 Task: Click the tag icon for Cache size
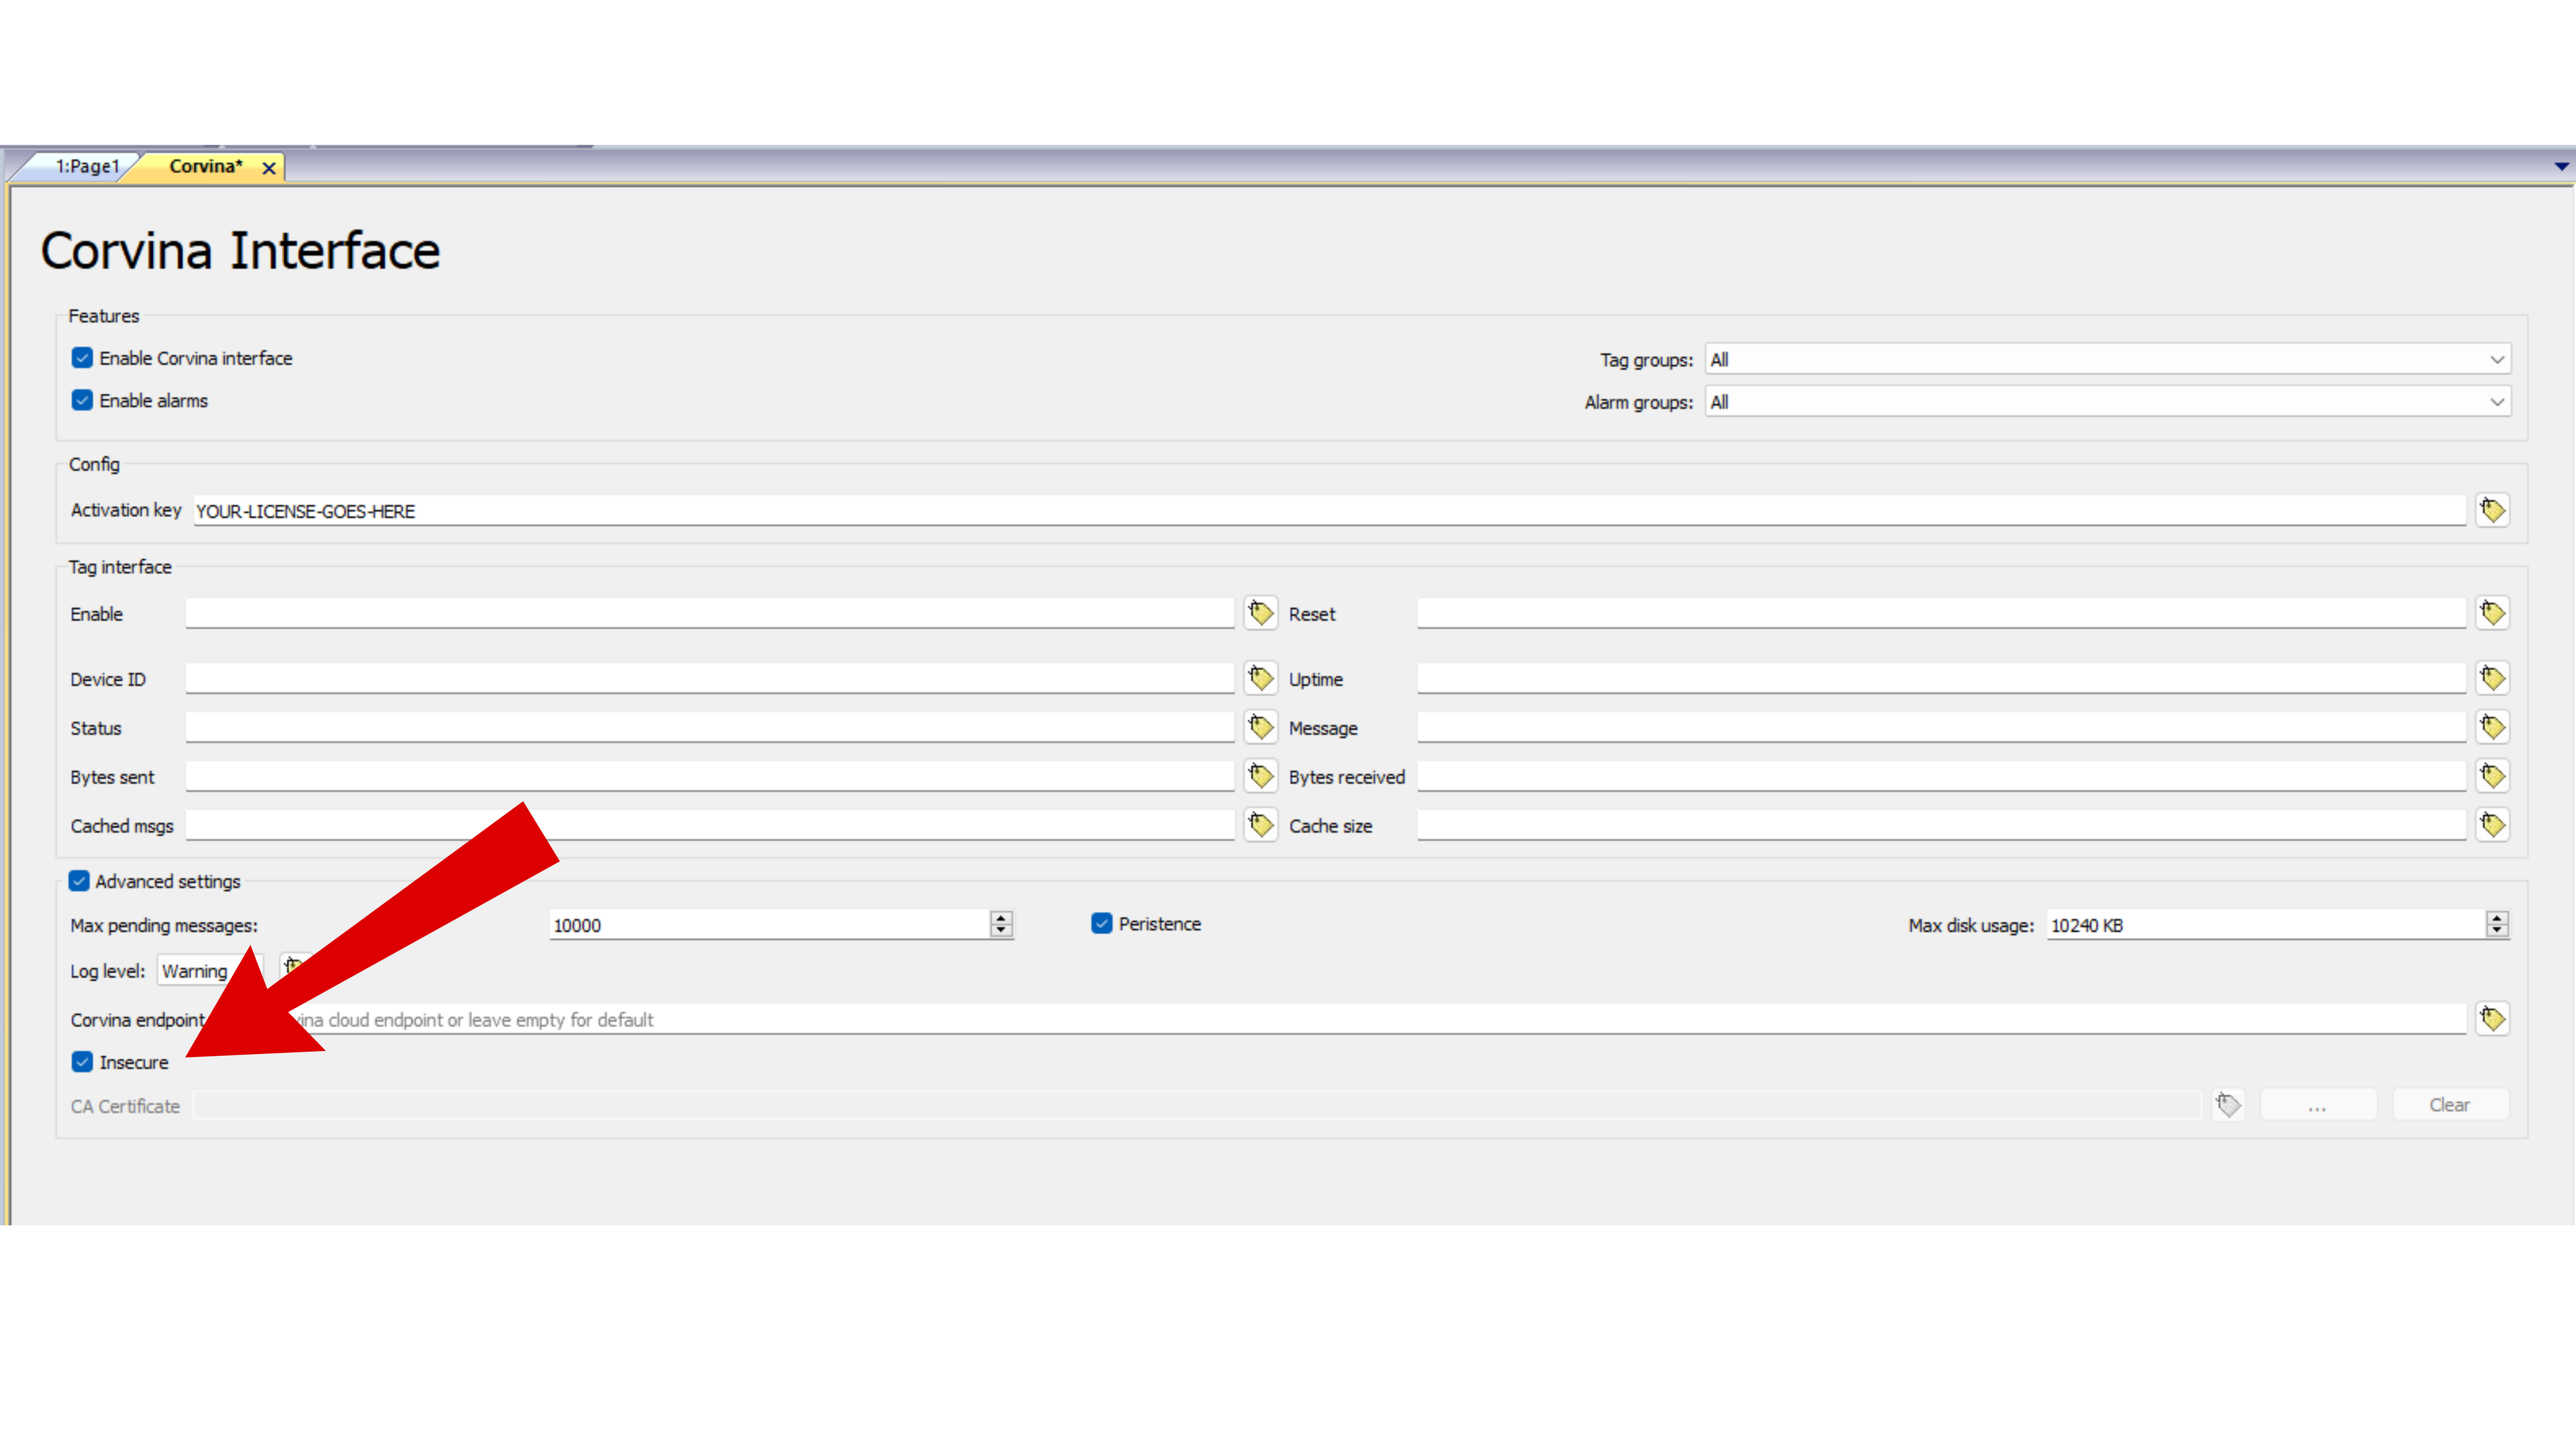click(2492, 825)
